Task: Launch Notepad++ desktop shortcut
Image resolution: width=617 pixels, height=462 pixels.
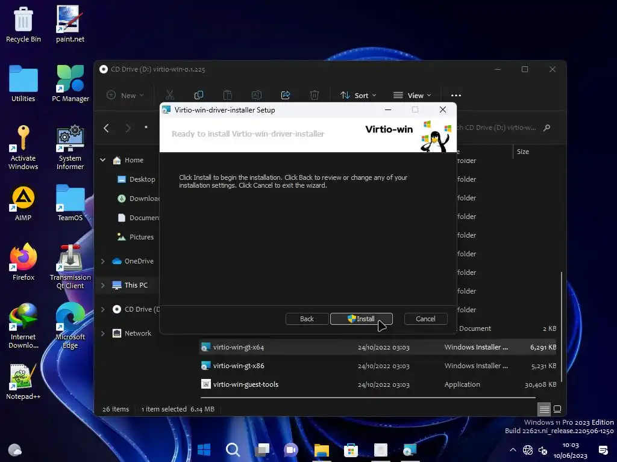Action: pyautogui.click(x=23, y=382)
